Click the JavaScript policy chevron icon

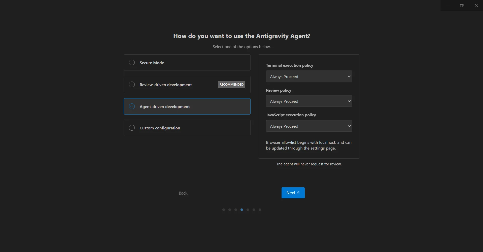click(x=349, y=126)
